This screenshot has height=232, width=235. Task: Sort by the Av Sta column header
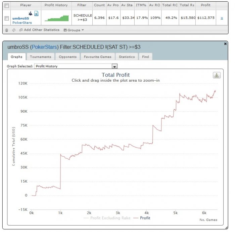[127, 5]
